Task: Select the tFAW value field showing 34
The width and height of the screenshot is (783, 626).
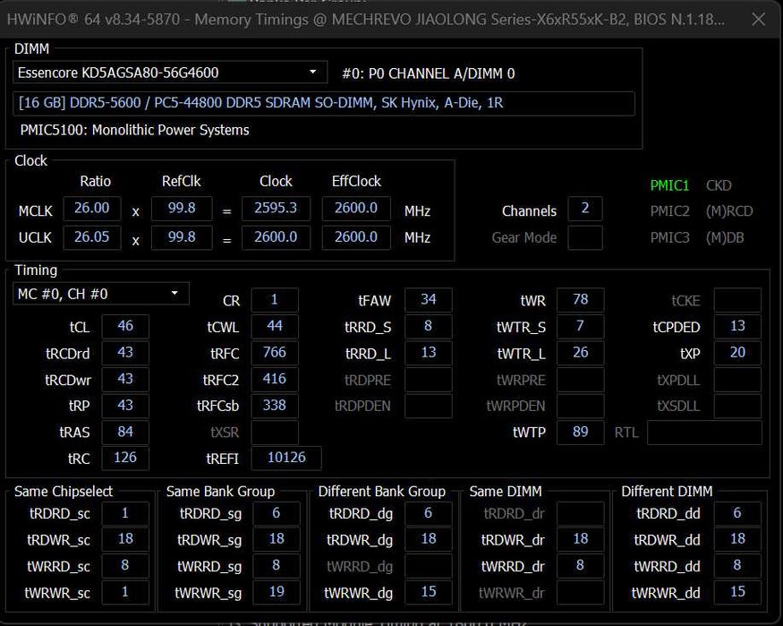Action: (428, 300)
